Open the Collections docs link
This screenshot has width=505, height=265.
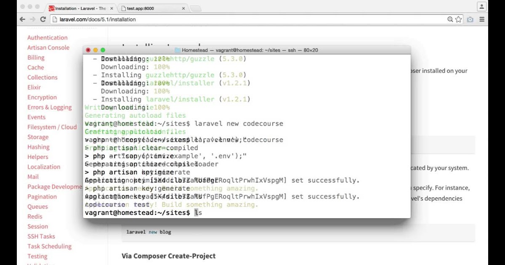coord(43,77)
